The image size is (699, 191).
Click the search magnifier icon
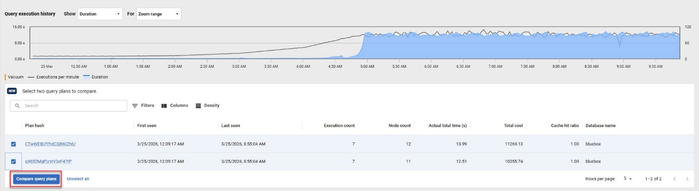click(x=18, y=106)
